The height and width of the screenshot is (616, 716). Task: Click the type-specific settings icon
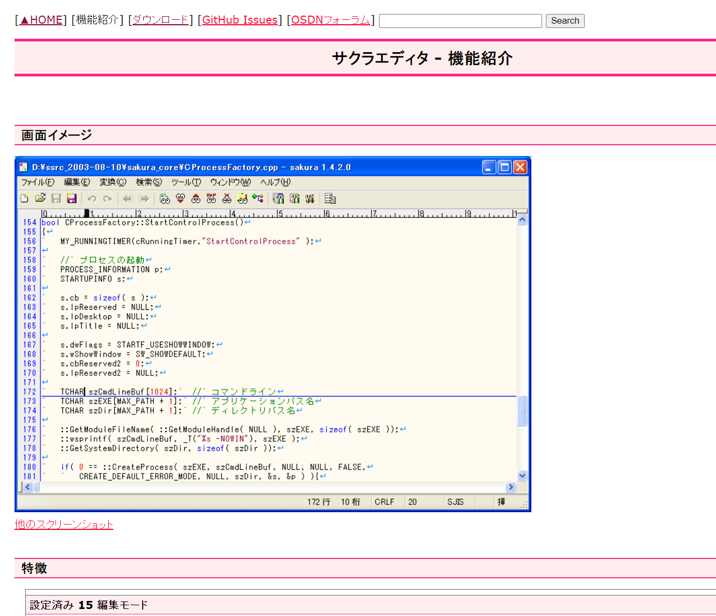[x=294, y=199]
